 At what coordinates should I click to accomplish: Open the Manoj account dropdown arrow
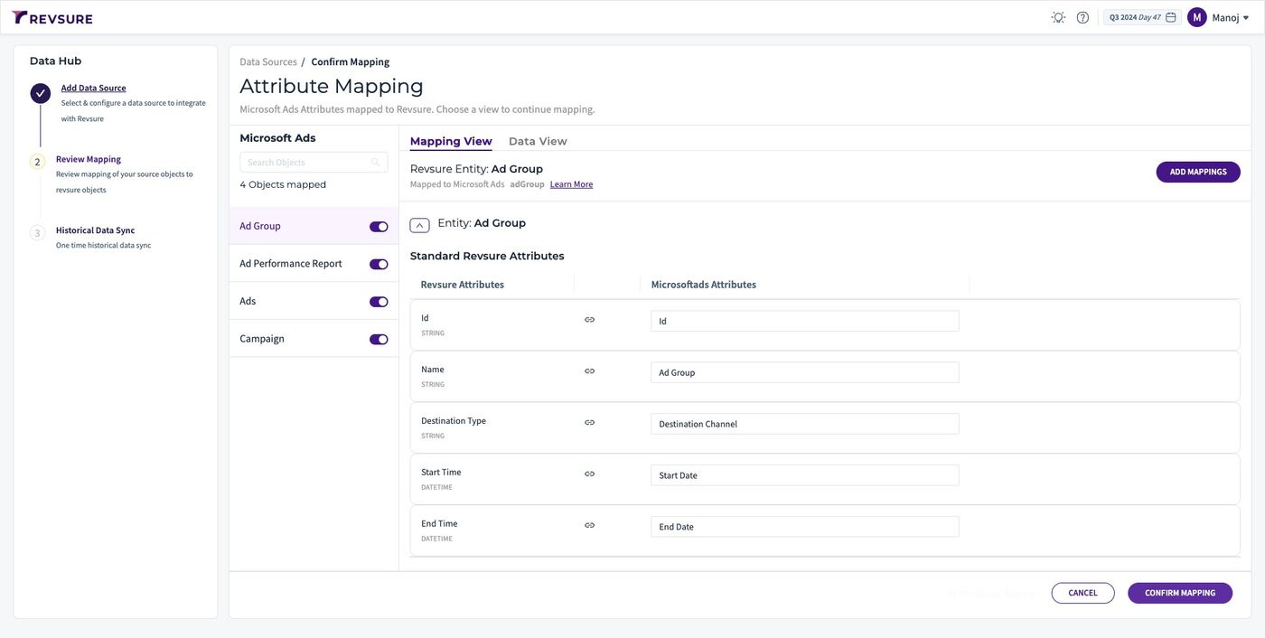point(1246,18)
